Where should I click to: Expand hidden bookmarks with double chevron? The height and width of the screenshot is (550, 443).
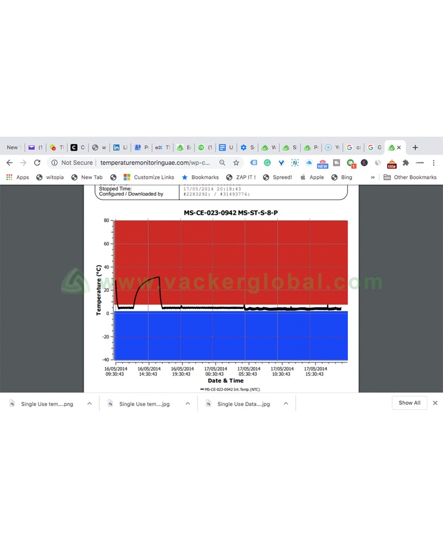[x=373, y=177]
